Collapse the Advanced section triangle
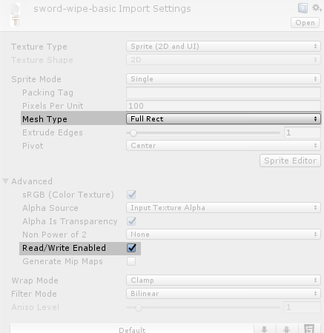The image size is (324, 333). (x=6, y=181)
